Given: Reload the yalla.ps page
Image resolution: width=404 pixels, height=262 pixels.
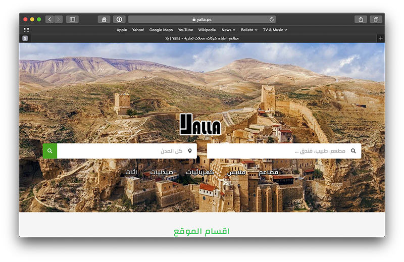Looking at the screenshot, I should (272, 19).
